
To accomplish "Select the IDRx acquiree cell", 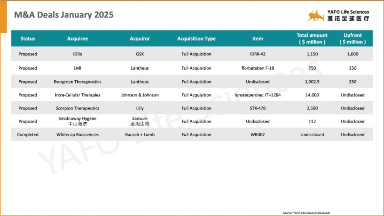I will 78,54.
